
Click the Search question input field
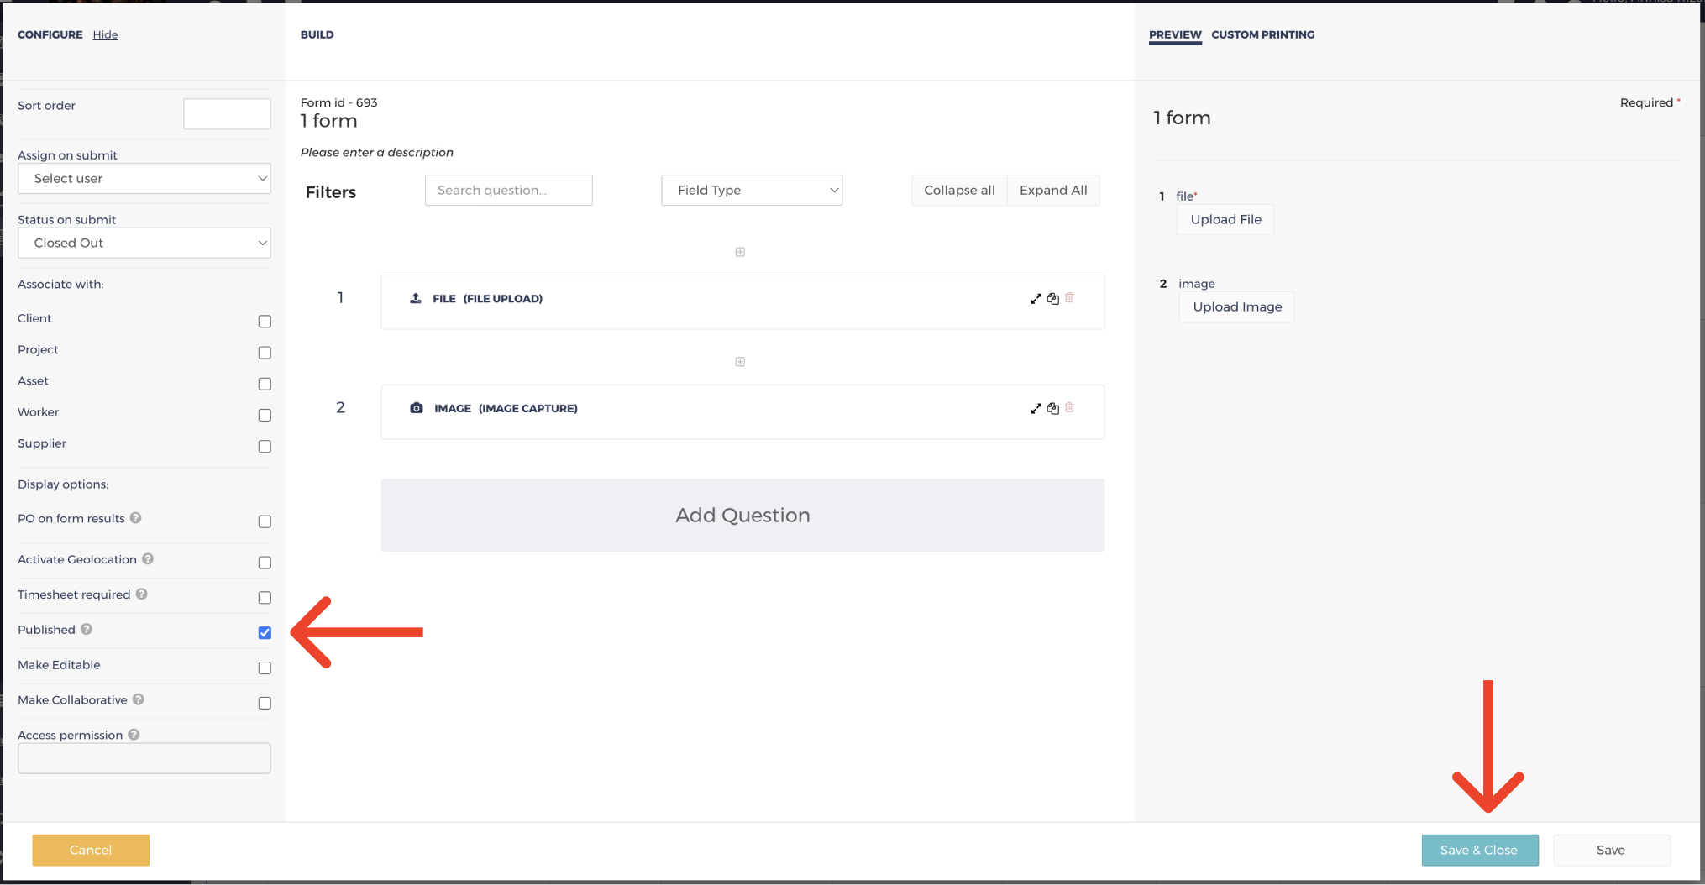click(508, 190)
